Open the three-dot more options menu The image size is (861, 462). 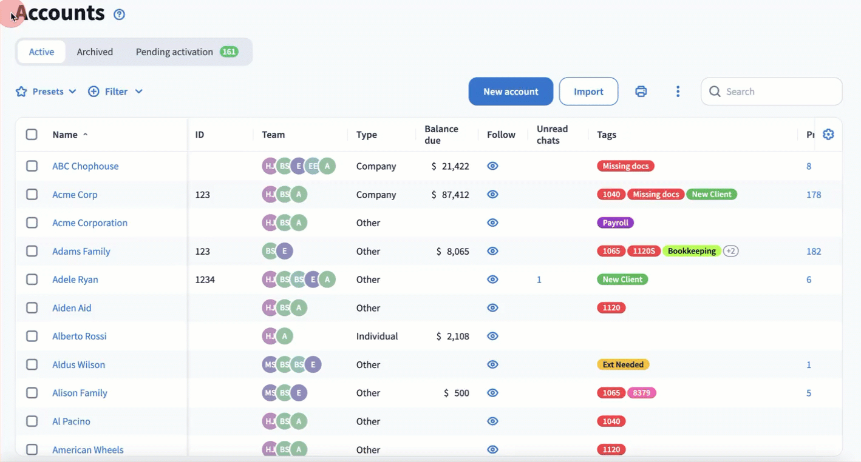coord(678,92)
